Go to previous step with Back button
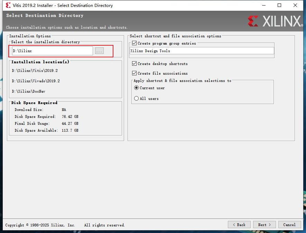Image resolution: width=306 pixels, height=233 pixels. pyautogui.click(x=239, y=225)
